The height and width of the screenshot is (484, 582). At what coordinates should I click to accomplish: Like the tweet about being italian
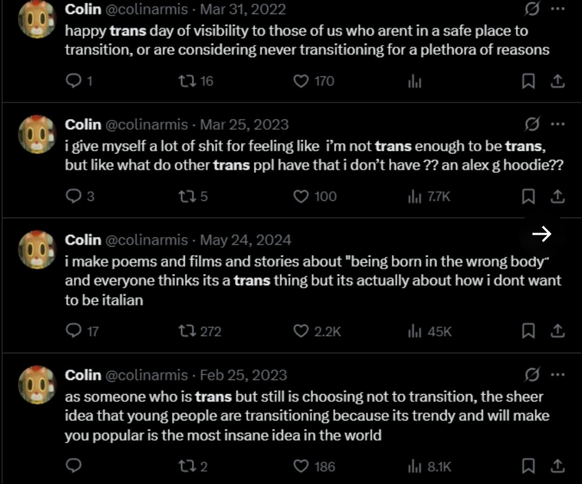click(x=317, y=331)
